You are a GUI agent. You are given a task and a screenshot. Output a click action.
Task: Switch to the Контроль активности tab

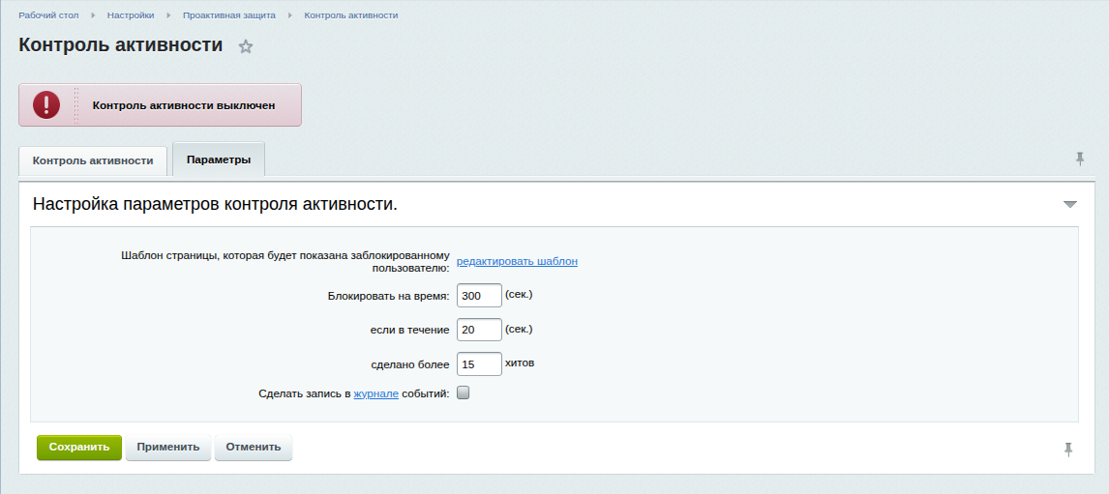93,160
